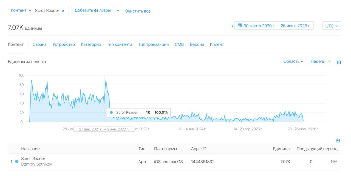The height and width of the screenshot is (176, 351).
Task: Click the blue dot in Scroll Reader row
Action: pyautogui.click(x=17, y=161)
